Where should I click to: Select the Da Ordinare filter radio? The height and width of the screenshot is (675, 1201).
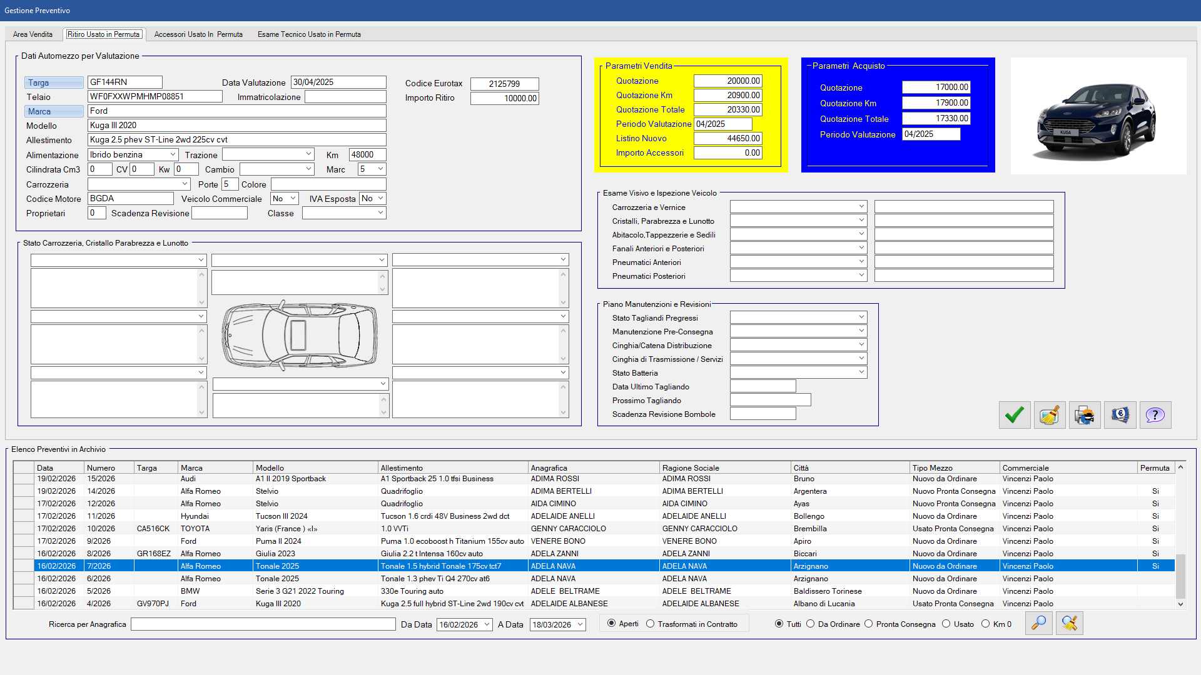click(x=811, y=624)
